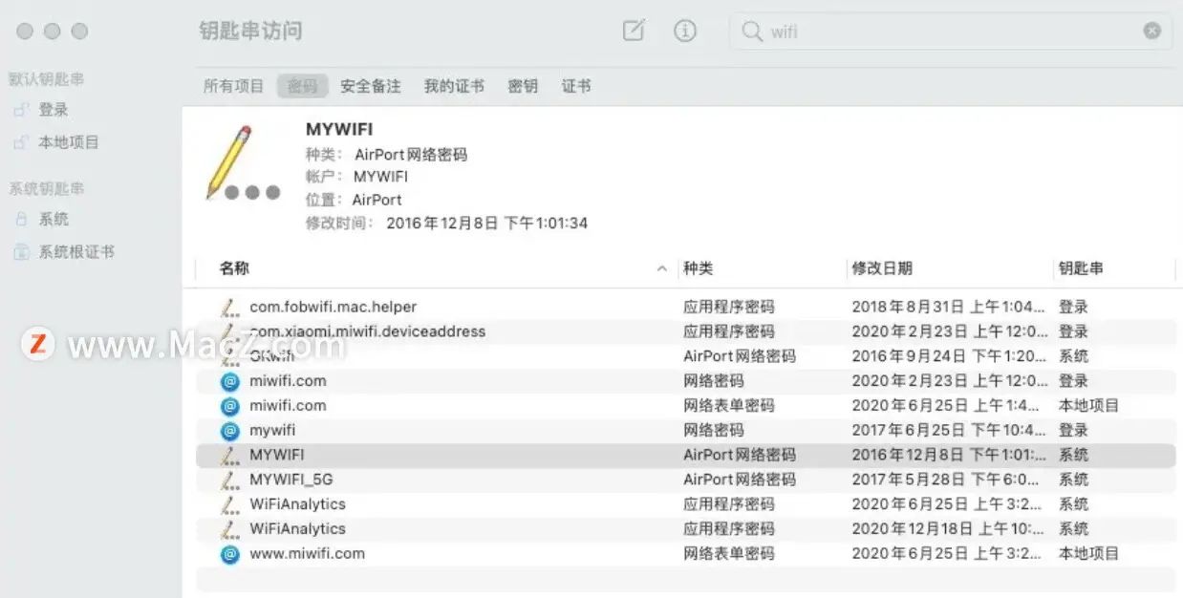1183x598 pixels.
Task: Clear the wifi search using the X icon
Action: pyautogui.click(x=1152, y=32)
